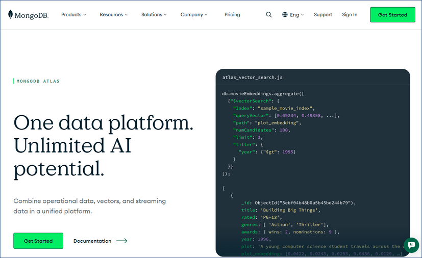Click the One data platform headline
This screenshot has height=258, width=422.
tap(104, 145)
